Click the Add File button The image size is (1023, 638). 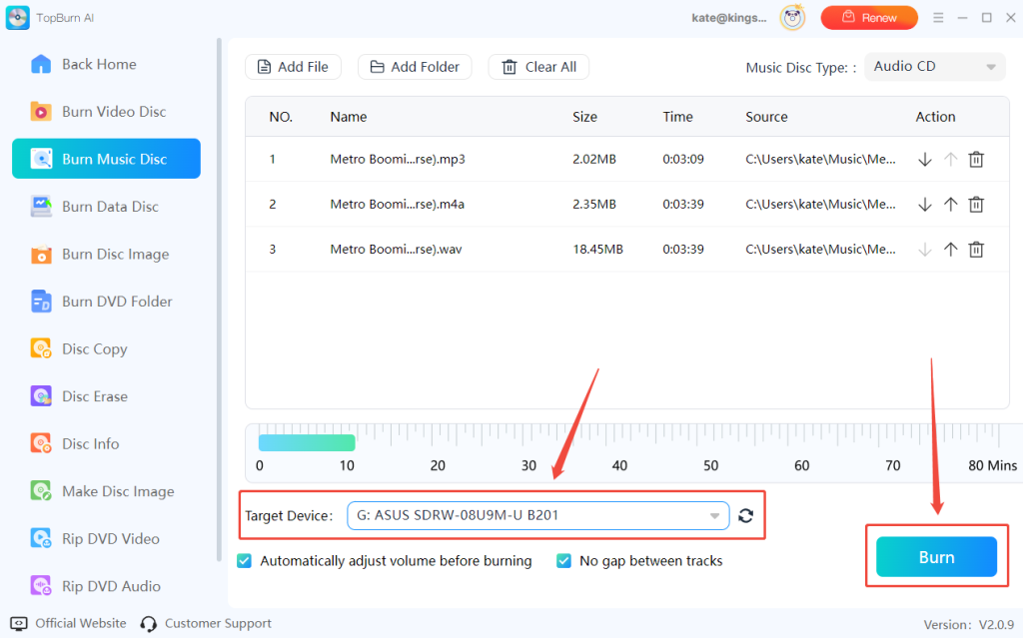click(293, 67)
